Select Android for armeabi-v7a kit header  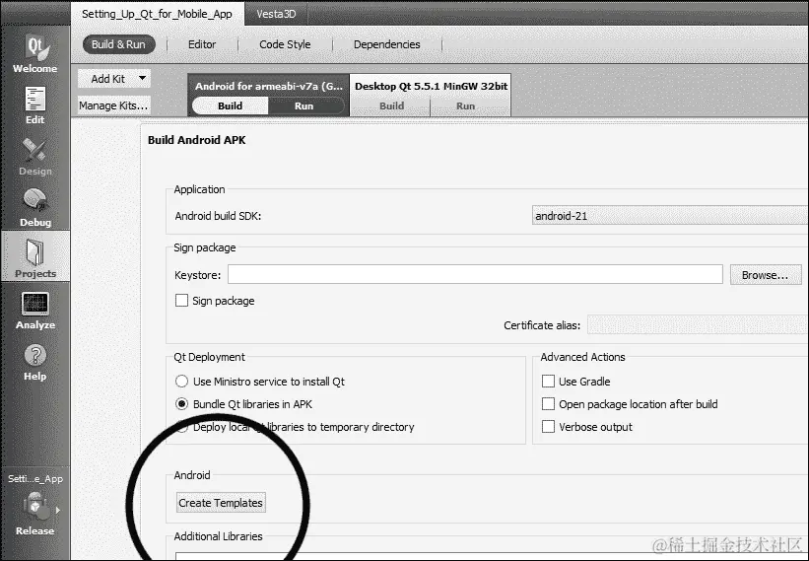[268, 86]
